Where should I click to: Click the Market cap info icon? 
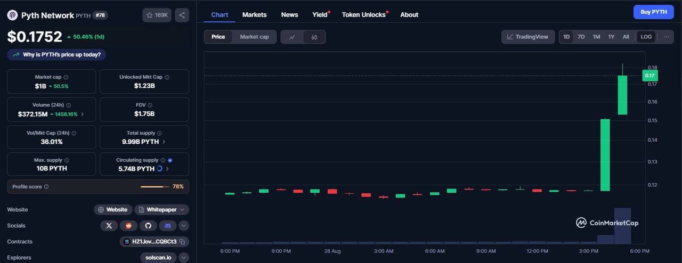point(66,77)
